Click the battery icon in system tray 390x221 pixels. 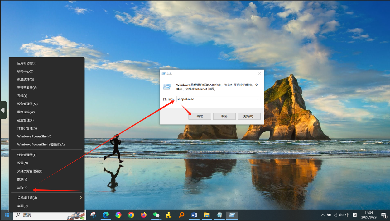click(x=329, y=215)
